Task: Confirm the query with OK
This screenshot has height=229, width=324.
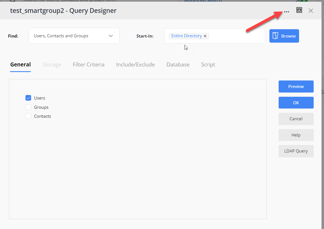Action: click(x=296, y=103)
